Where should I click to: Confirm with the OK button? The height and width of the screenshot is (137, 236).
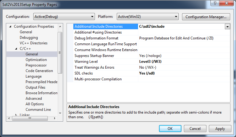tap(170, 129)
